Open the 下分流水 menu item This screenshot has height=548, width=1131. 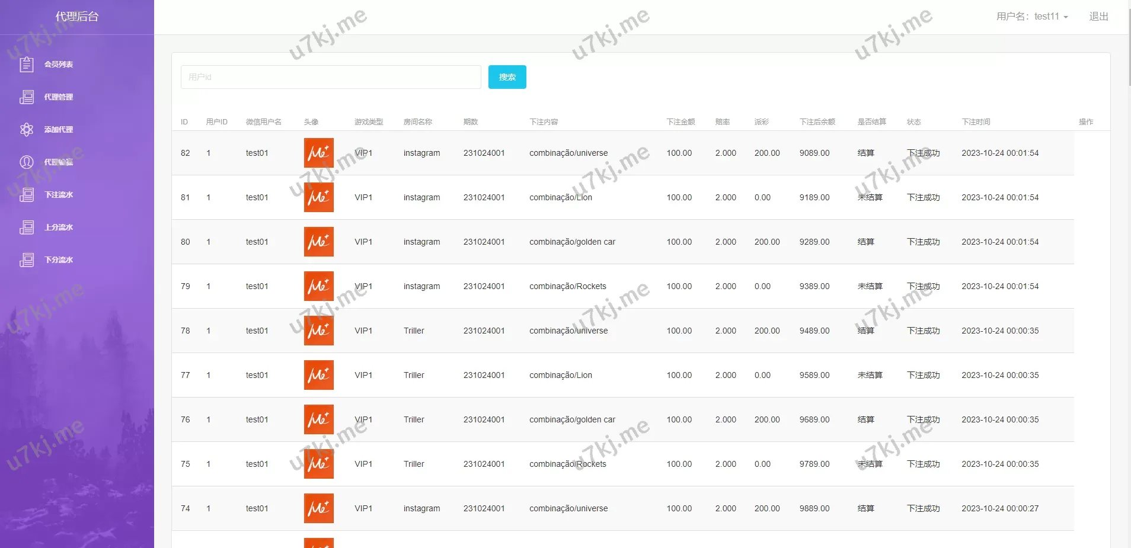click(58, 259)
